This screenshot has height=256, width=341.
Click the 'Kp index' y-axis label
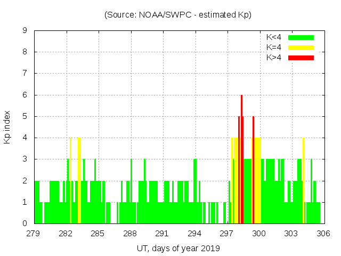coord(7,127)
